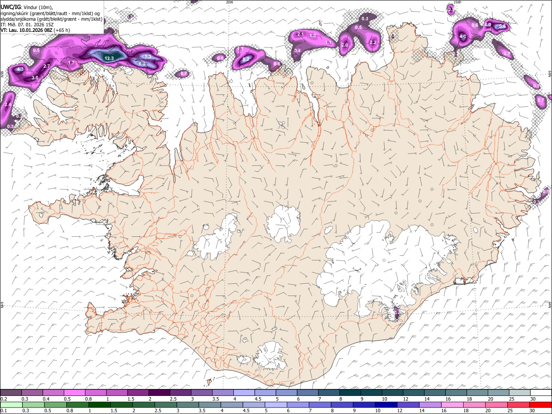Click the purple snow patch on the southeast glacier
Image resolution: width=552 pixels, height=414 pixels.
397,312
